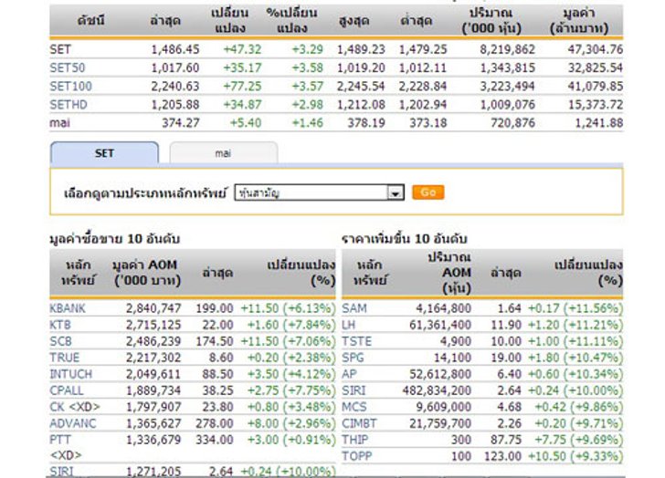Screen dimensions: 665x478
Task: Click SET change value +47.32
Action: tap(242, 49)
